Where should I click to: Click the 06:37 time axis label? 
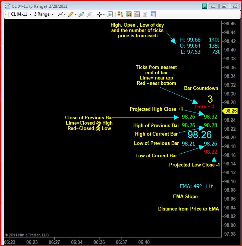(x=122, y=242)
